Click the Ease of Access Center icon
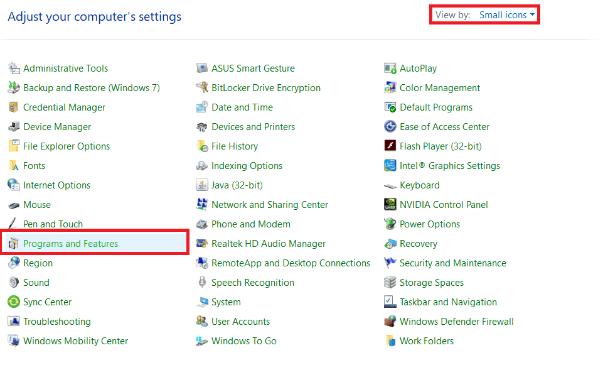The image size is (603, 365). [x=390, y=127]
